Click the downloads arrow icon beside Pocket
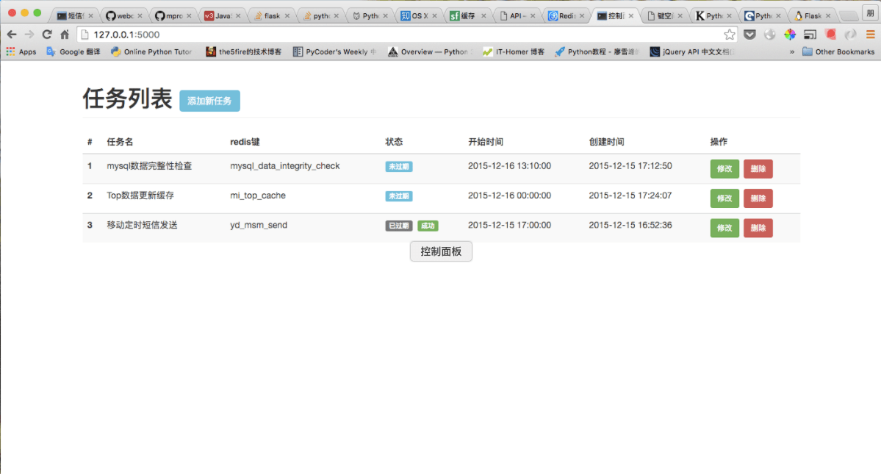 [x=770, y=34]
